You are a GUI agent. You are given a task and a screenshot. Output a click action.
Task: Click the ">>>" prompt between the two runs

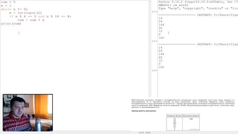tap(154, 41)
